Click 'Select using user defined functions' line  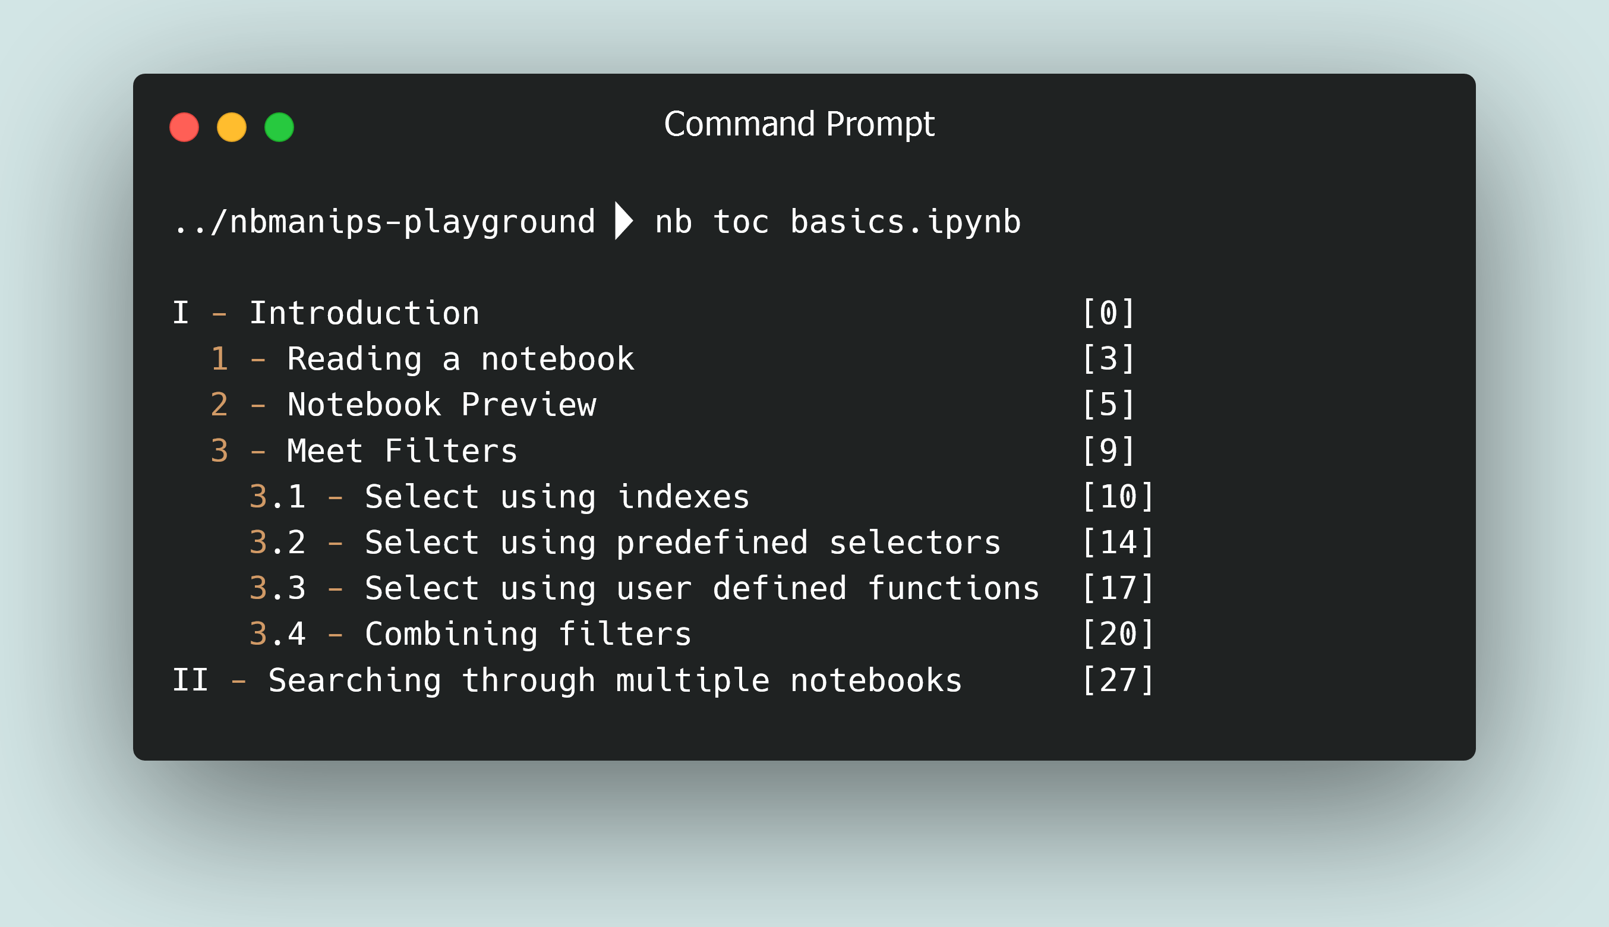[x=701, y=588]
